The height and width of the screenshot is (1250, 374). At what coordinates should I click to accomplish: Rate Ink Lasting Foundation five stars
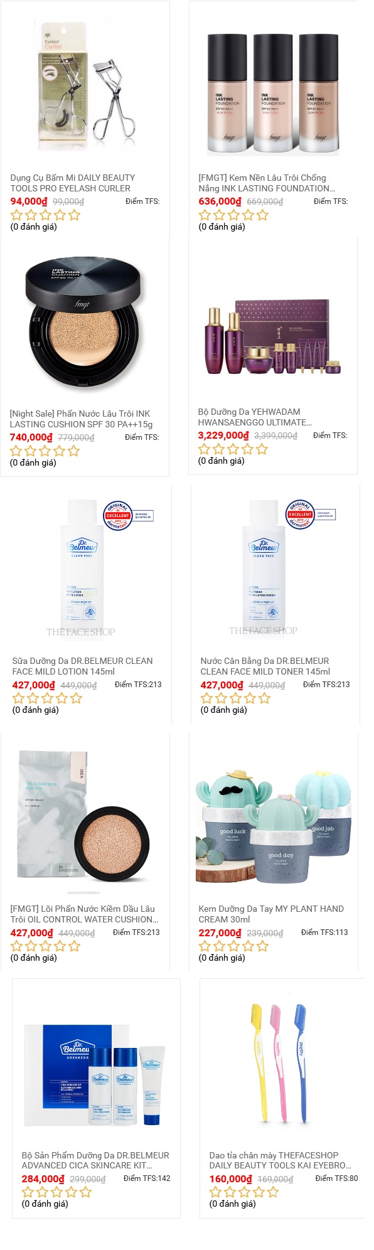263,215
